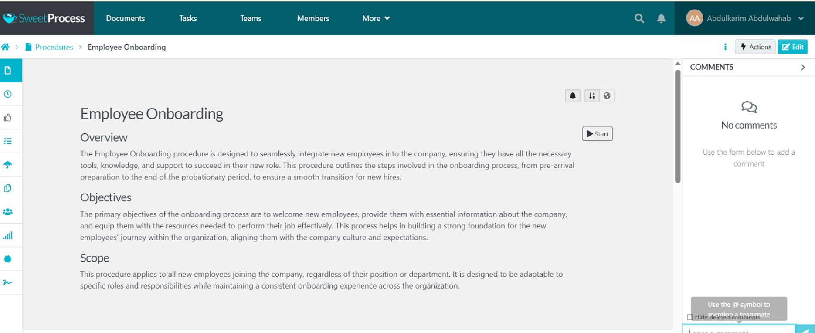
Task: Click the thumbs-up approvals sidebar icon
Action: pyautogui.click(x=8, y=118)
